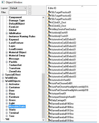This screenshot has height=123, width=99.
Task: Click the icon beside AutomotiveCar02Debris01
Action: 49,39
